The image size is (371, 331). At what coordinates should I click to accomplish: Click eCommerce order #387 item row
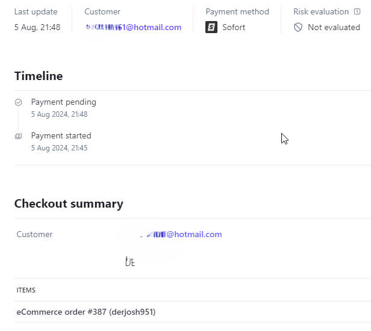pyautogui.click(x=193, y=312)
